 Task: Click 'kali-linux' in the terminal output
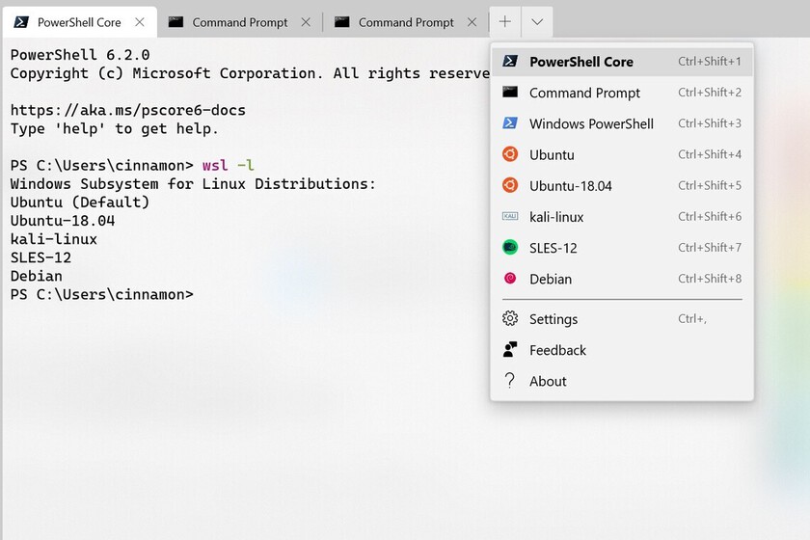coord(54,239)
